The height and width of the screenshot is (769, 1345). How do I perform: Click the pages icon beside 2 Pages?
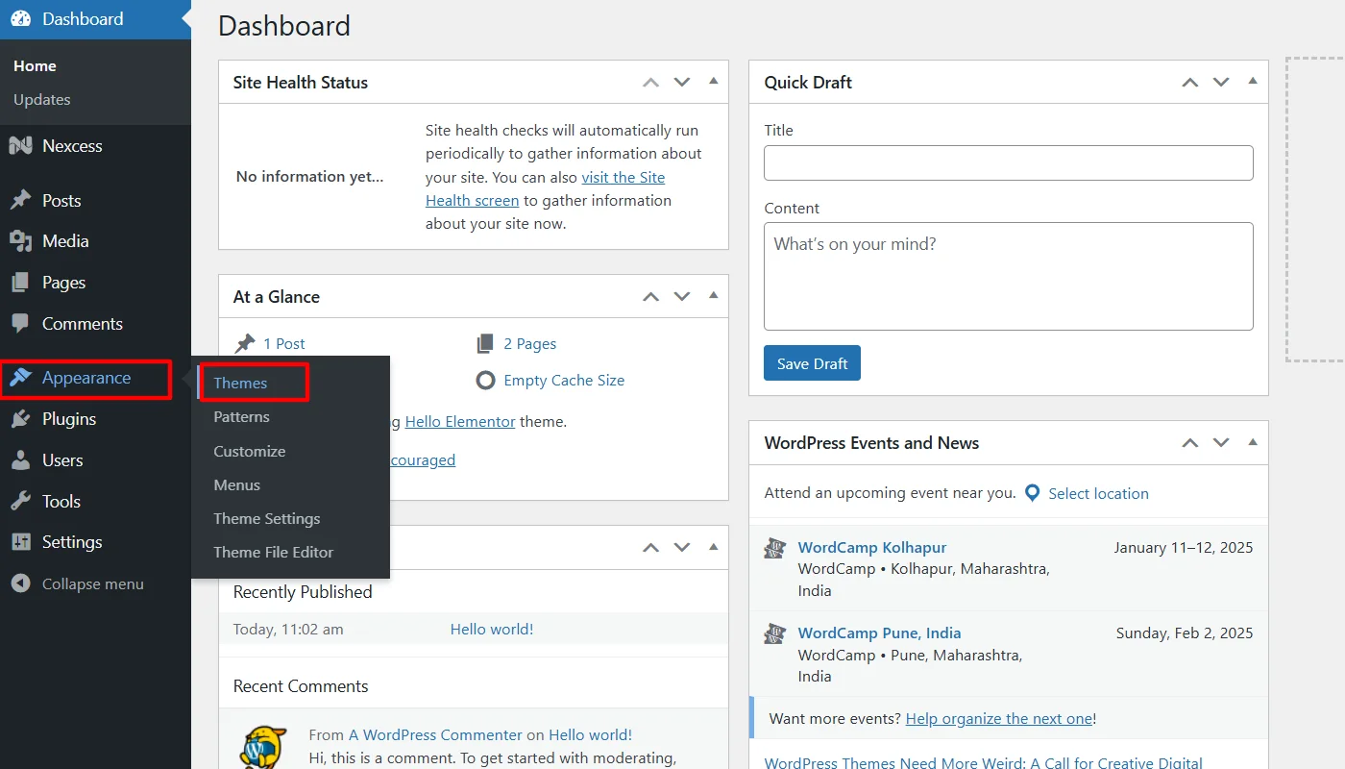click(x=485, y=343)
